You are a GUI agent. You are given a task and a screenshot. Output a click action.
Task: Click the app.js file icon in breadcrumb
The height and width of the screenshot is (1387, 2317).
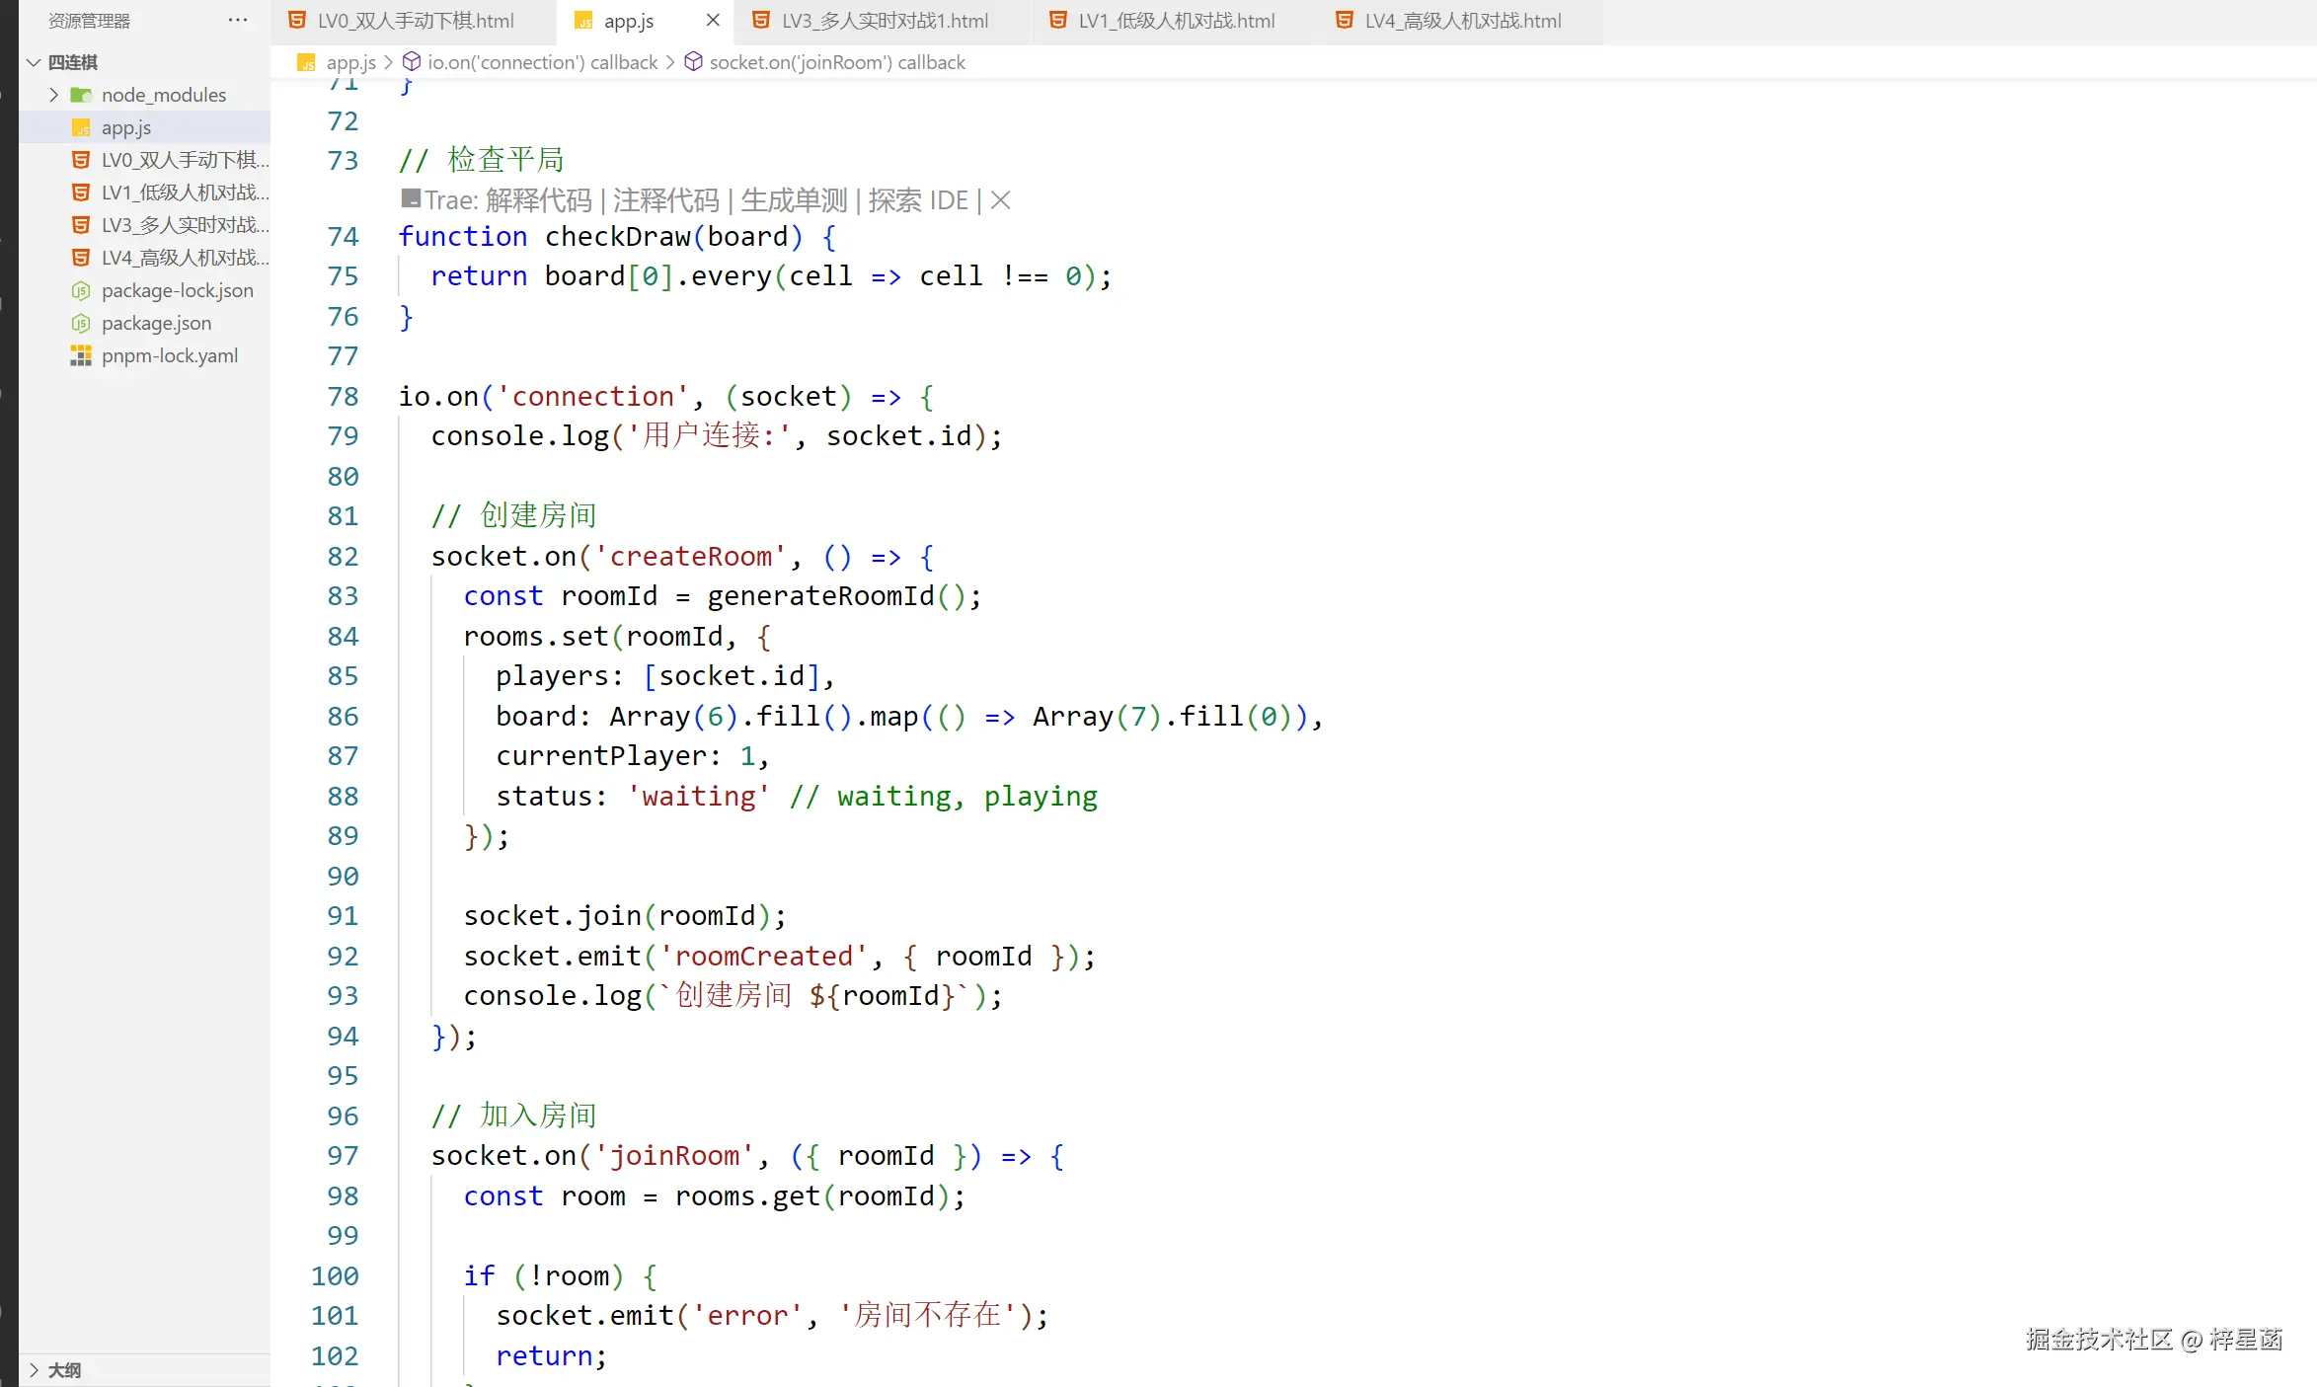coord(306,62)
